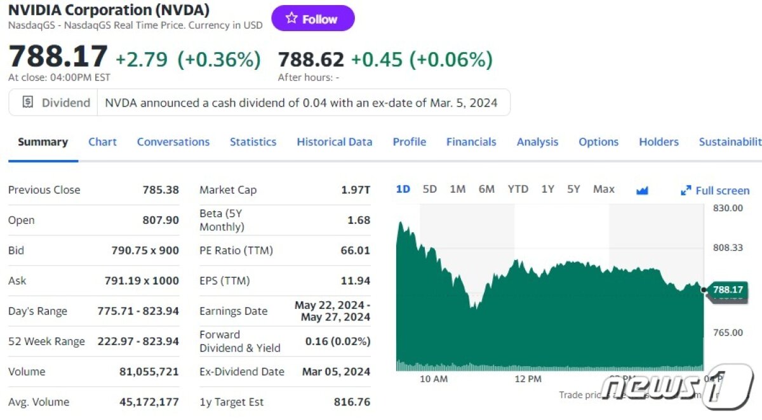Image resolution: width=762 pixels, height=420 pixels.
Task: Open the Financials tab
Action: click(x=471, y=142)
